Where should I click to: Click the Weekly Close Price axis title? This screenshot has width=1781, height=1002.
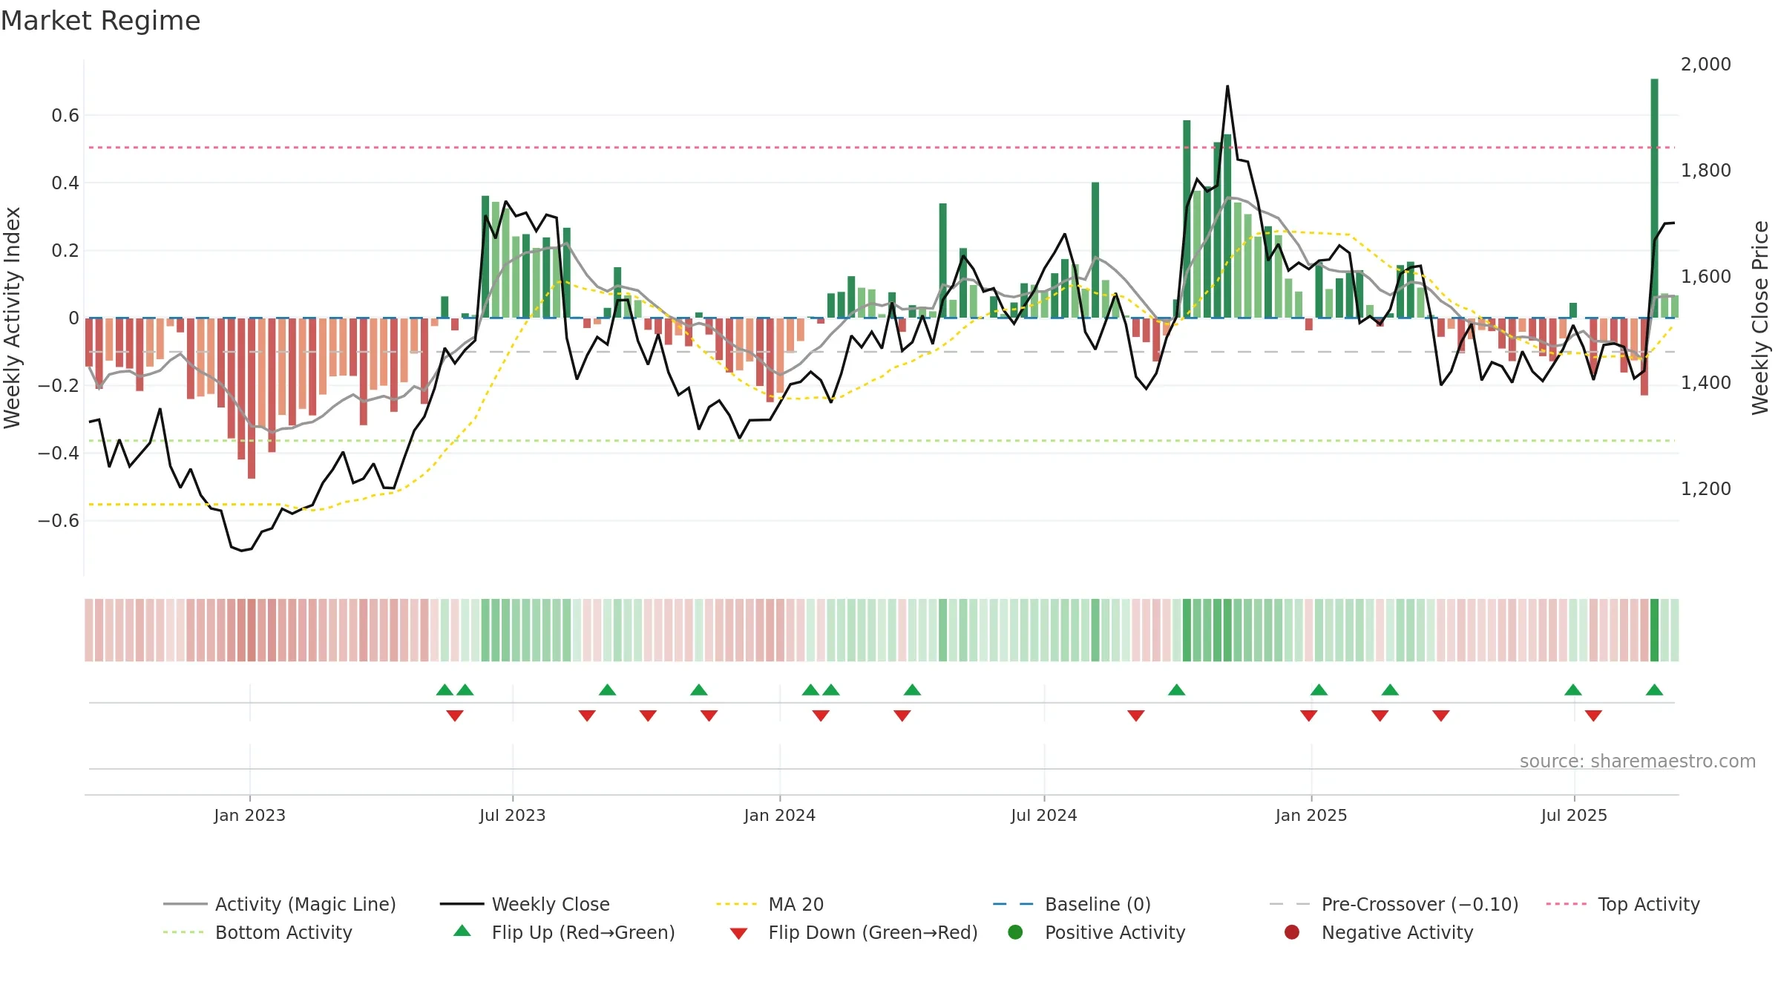click(1760, 318)
